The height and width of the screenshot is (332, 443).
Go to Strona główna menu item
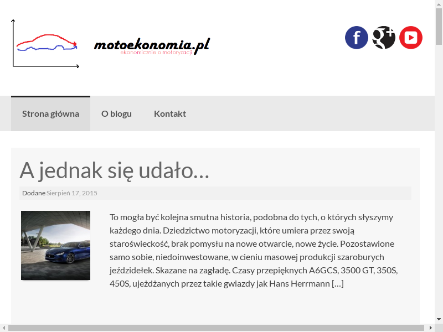tap(50, 114)
